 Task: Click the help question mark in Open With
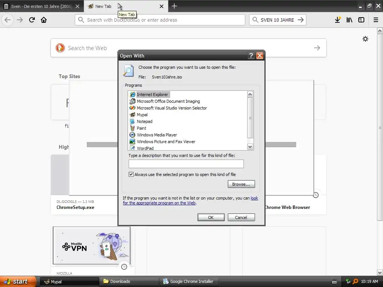click(251, 56)
